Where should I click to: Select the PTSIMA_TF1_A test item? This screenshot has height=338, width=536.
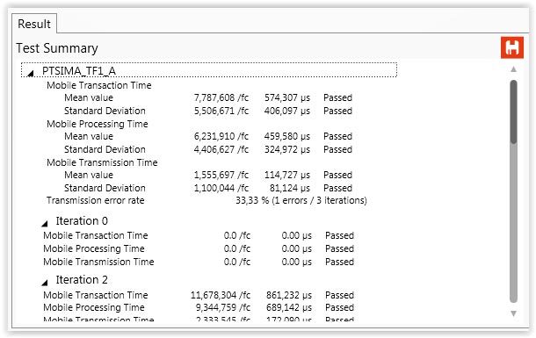pyautogui.click(x=79, y=70)
